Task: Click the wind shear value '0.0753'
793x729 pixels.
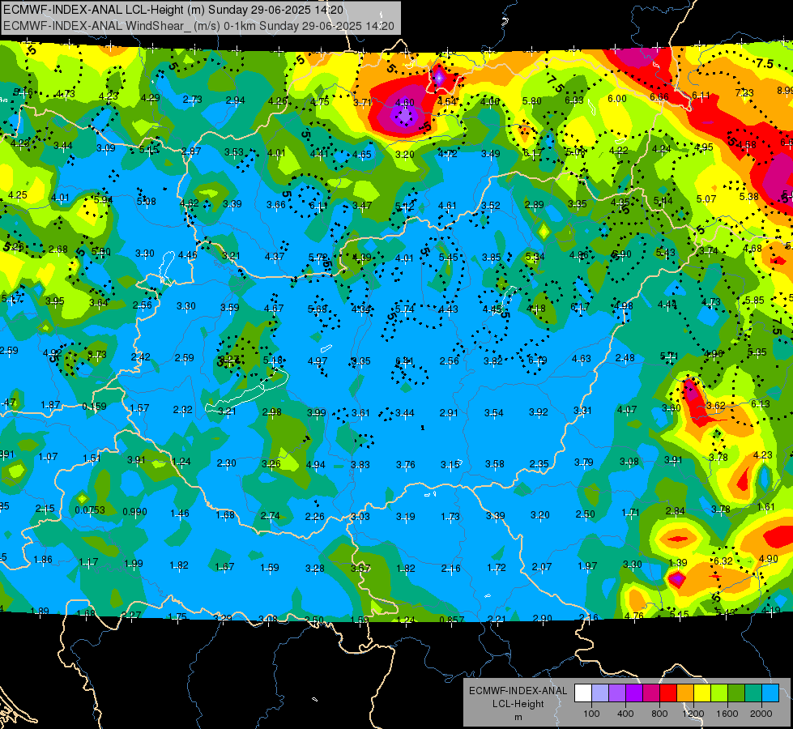Action: (x=90, y=510)
